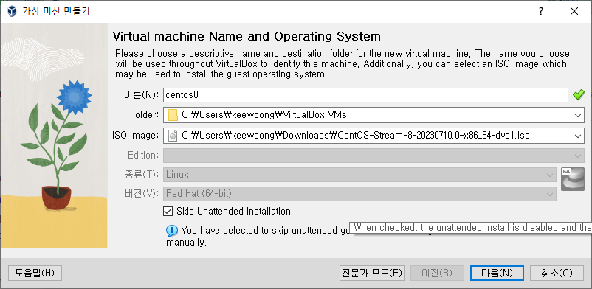Click the 이전(B) back button
This screenshot has height=289, width=592.
(437, 273)
